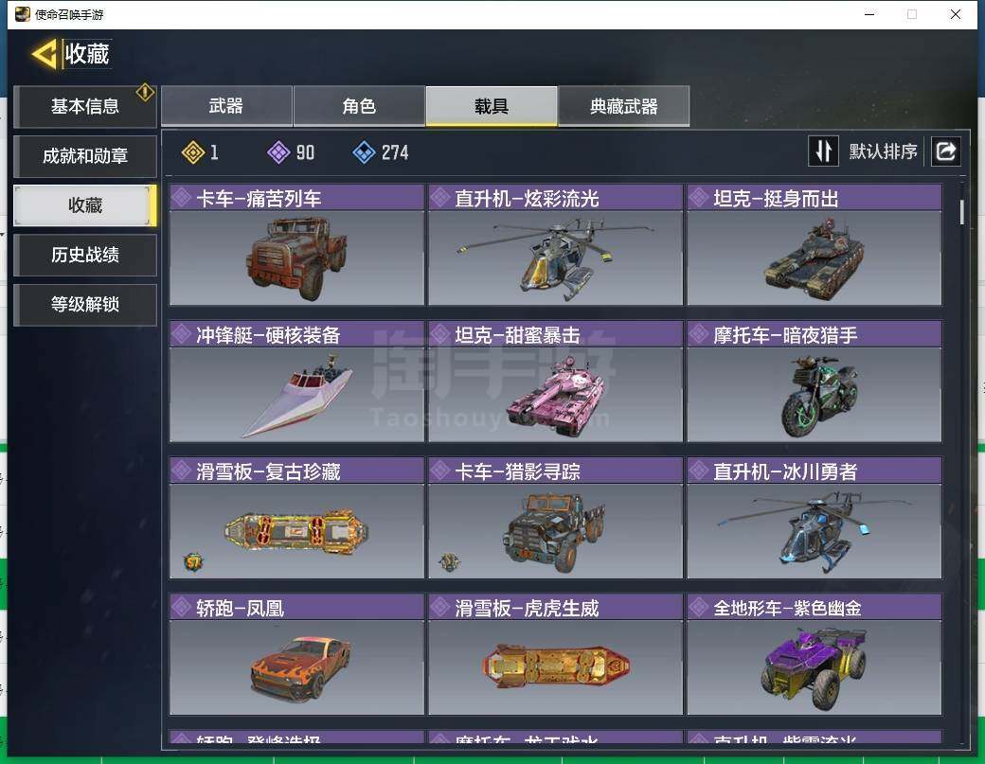Switch to the 武器 tab
This screenshot has width=985, height=764.
226,106
